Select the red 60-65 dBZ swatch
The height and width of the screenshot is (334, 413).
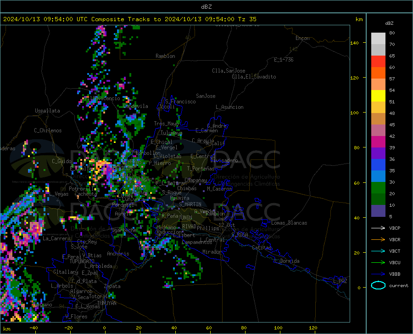pos(378,62)
